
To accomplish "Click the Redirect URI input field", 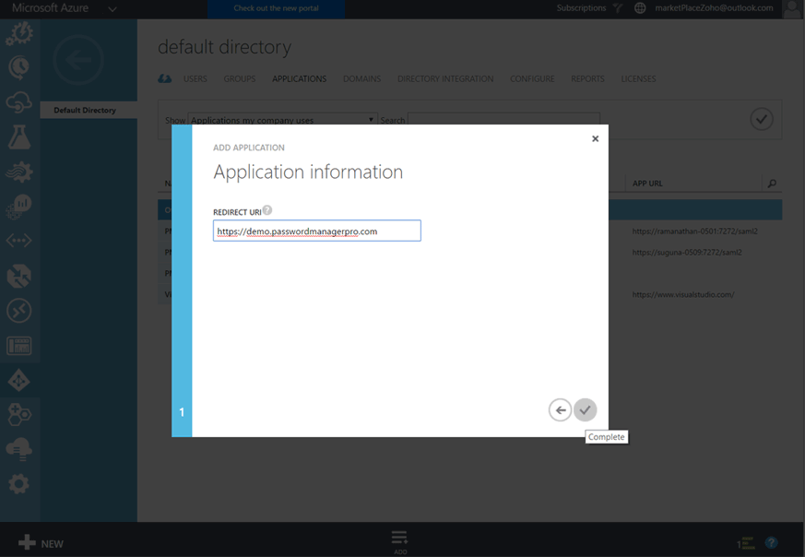I will coord(317,231).
